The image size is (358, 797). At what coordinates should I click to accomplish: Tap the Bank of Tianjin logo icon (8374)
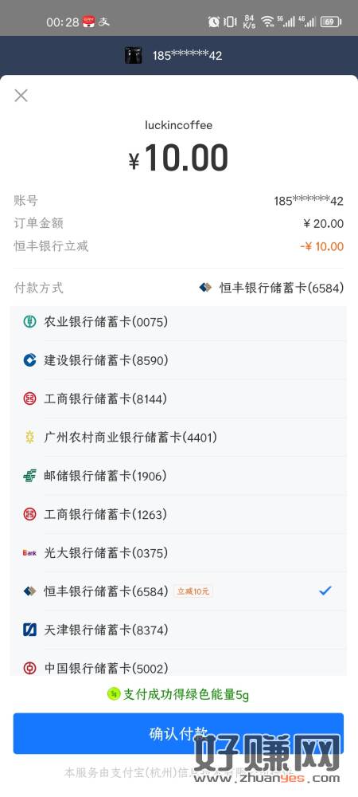click(30, 630)
